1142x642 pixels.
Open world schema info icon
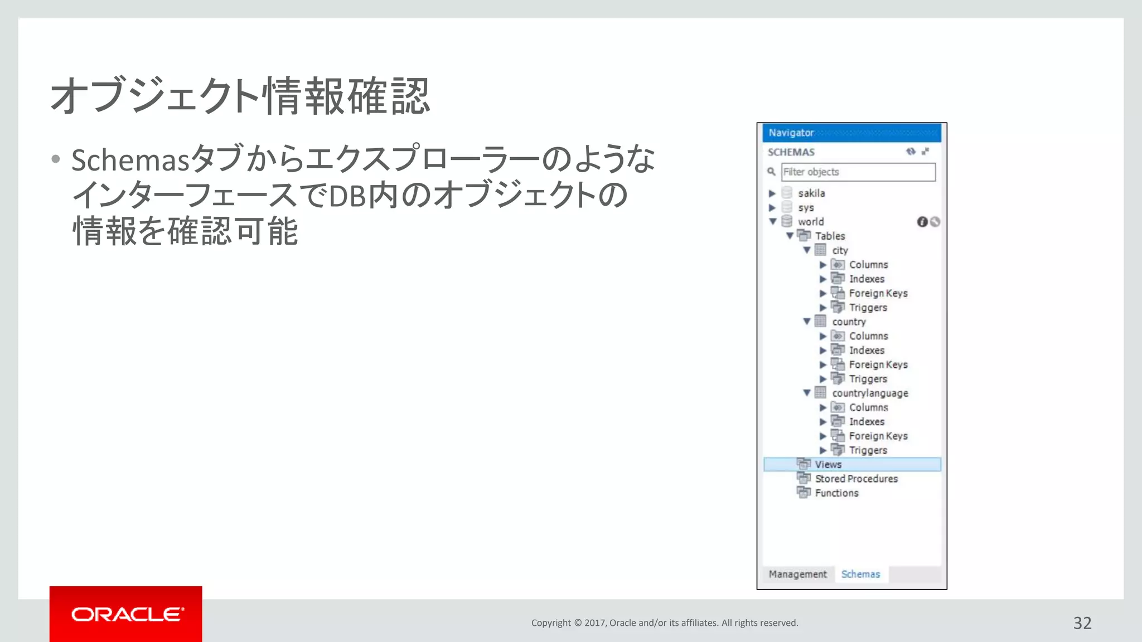(922, 222)
